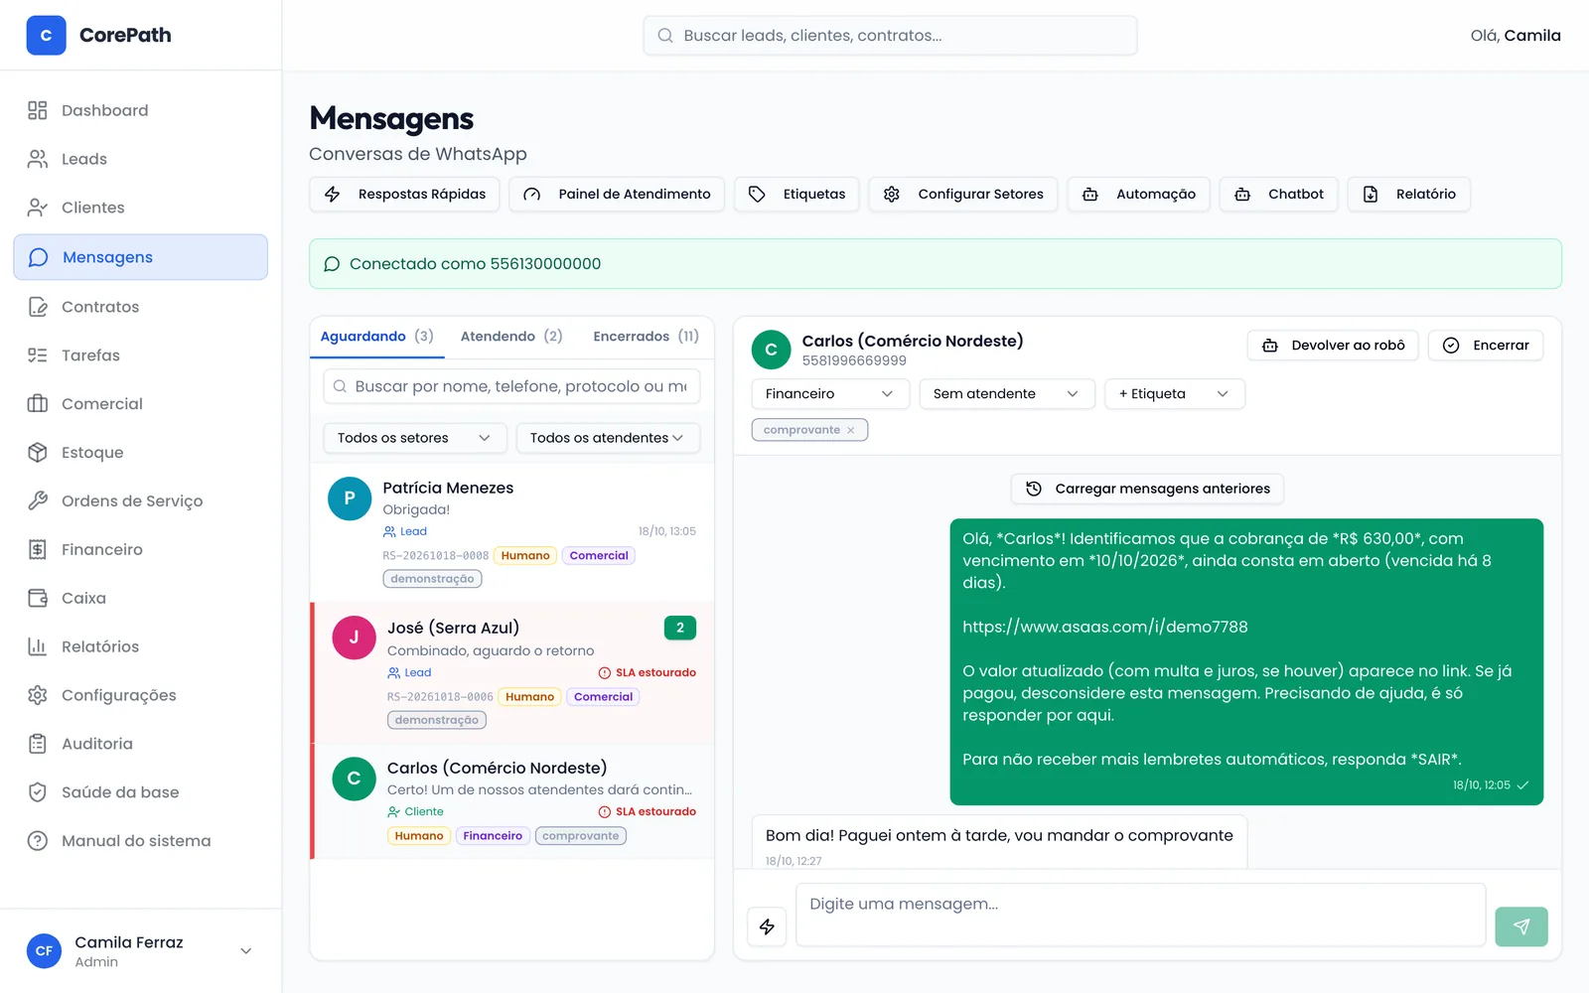Open Auditoria page
1589x993 pixels.
[x=140, y=744]
